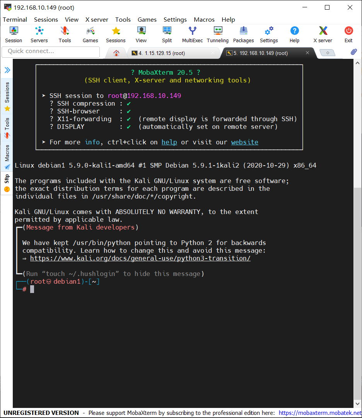
Task: Open the View menu in menu bar
Action: tap(72, 19)
